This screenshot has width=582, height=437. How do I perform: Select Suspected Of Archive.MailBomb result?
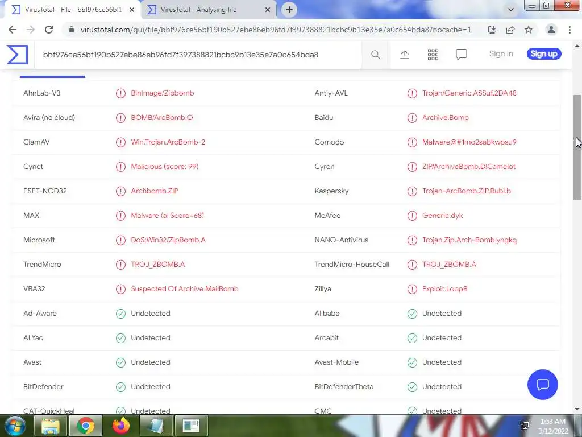(185, 289)
